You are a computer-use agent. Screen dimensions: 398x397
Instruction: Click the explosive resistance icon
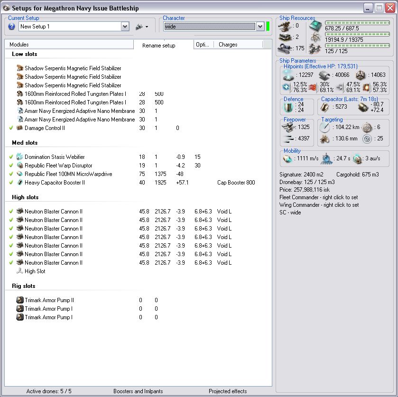pyautogui.click(x=366, y=87)
